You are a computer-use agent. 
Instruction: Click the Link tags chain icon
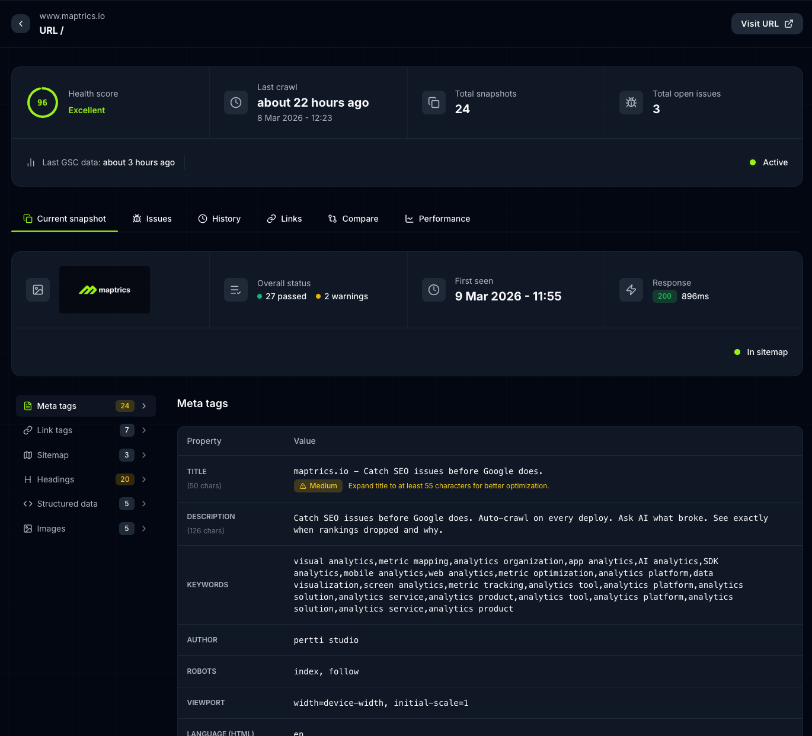(x=28, y=430)
